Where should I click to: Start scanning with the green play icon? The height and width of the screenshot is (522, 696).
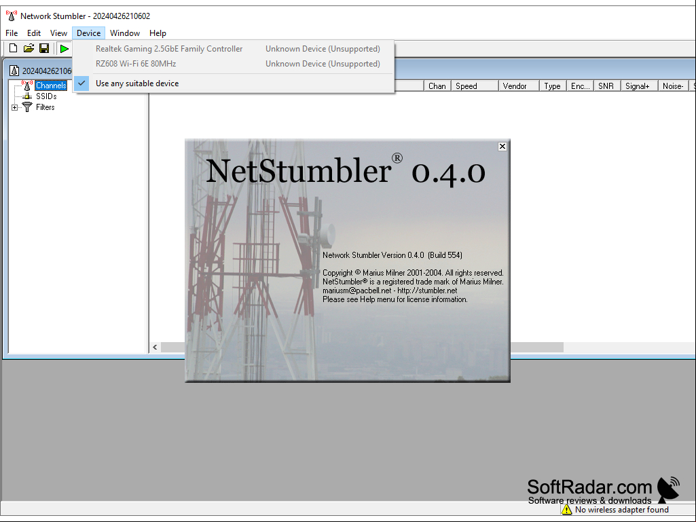(x=65, y=48)
